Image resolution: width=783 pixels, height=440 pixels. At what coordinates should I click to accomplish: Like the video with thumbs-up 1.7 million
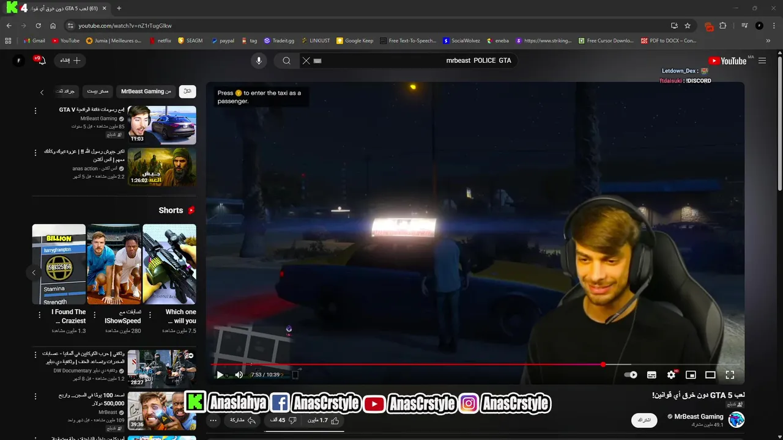(324, 420)
